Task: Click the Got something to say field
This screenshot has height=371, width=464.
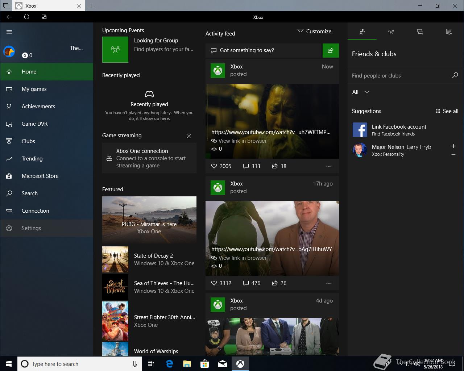Action: 264,50
